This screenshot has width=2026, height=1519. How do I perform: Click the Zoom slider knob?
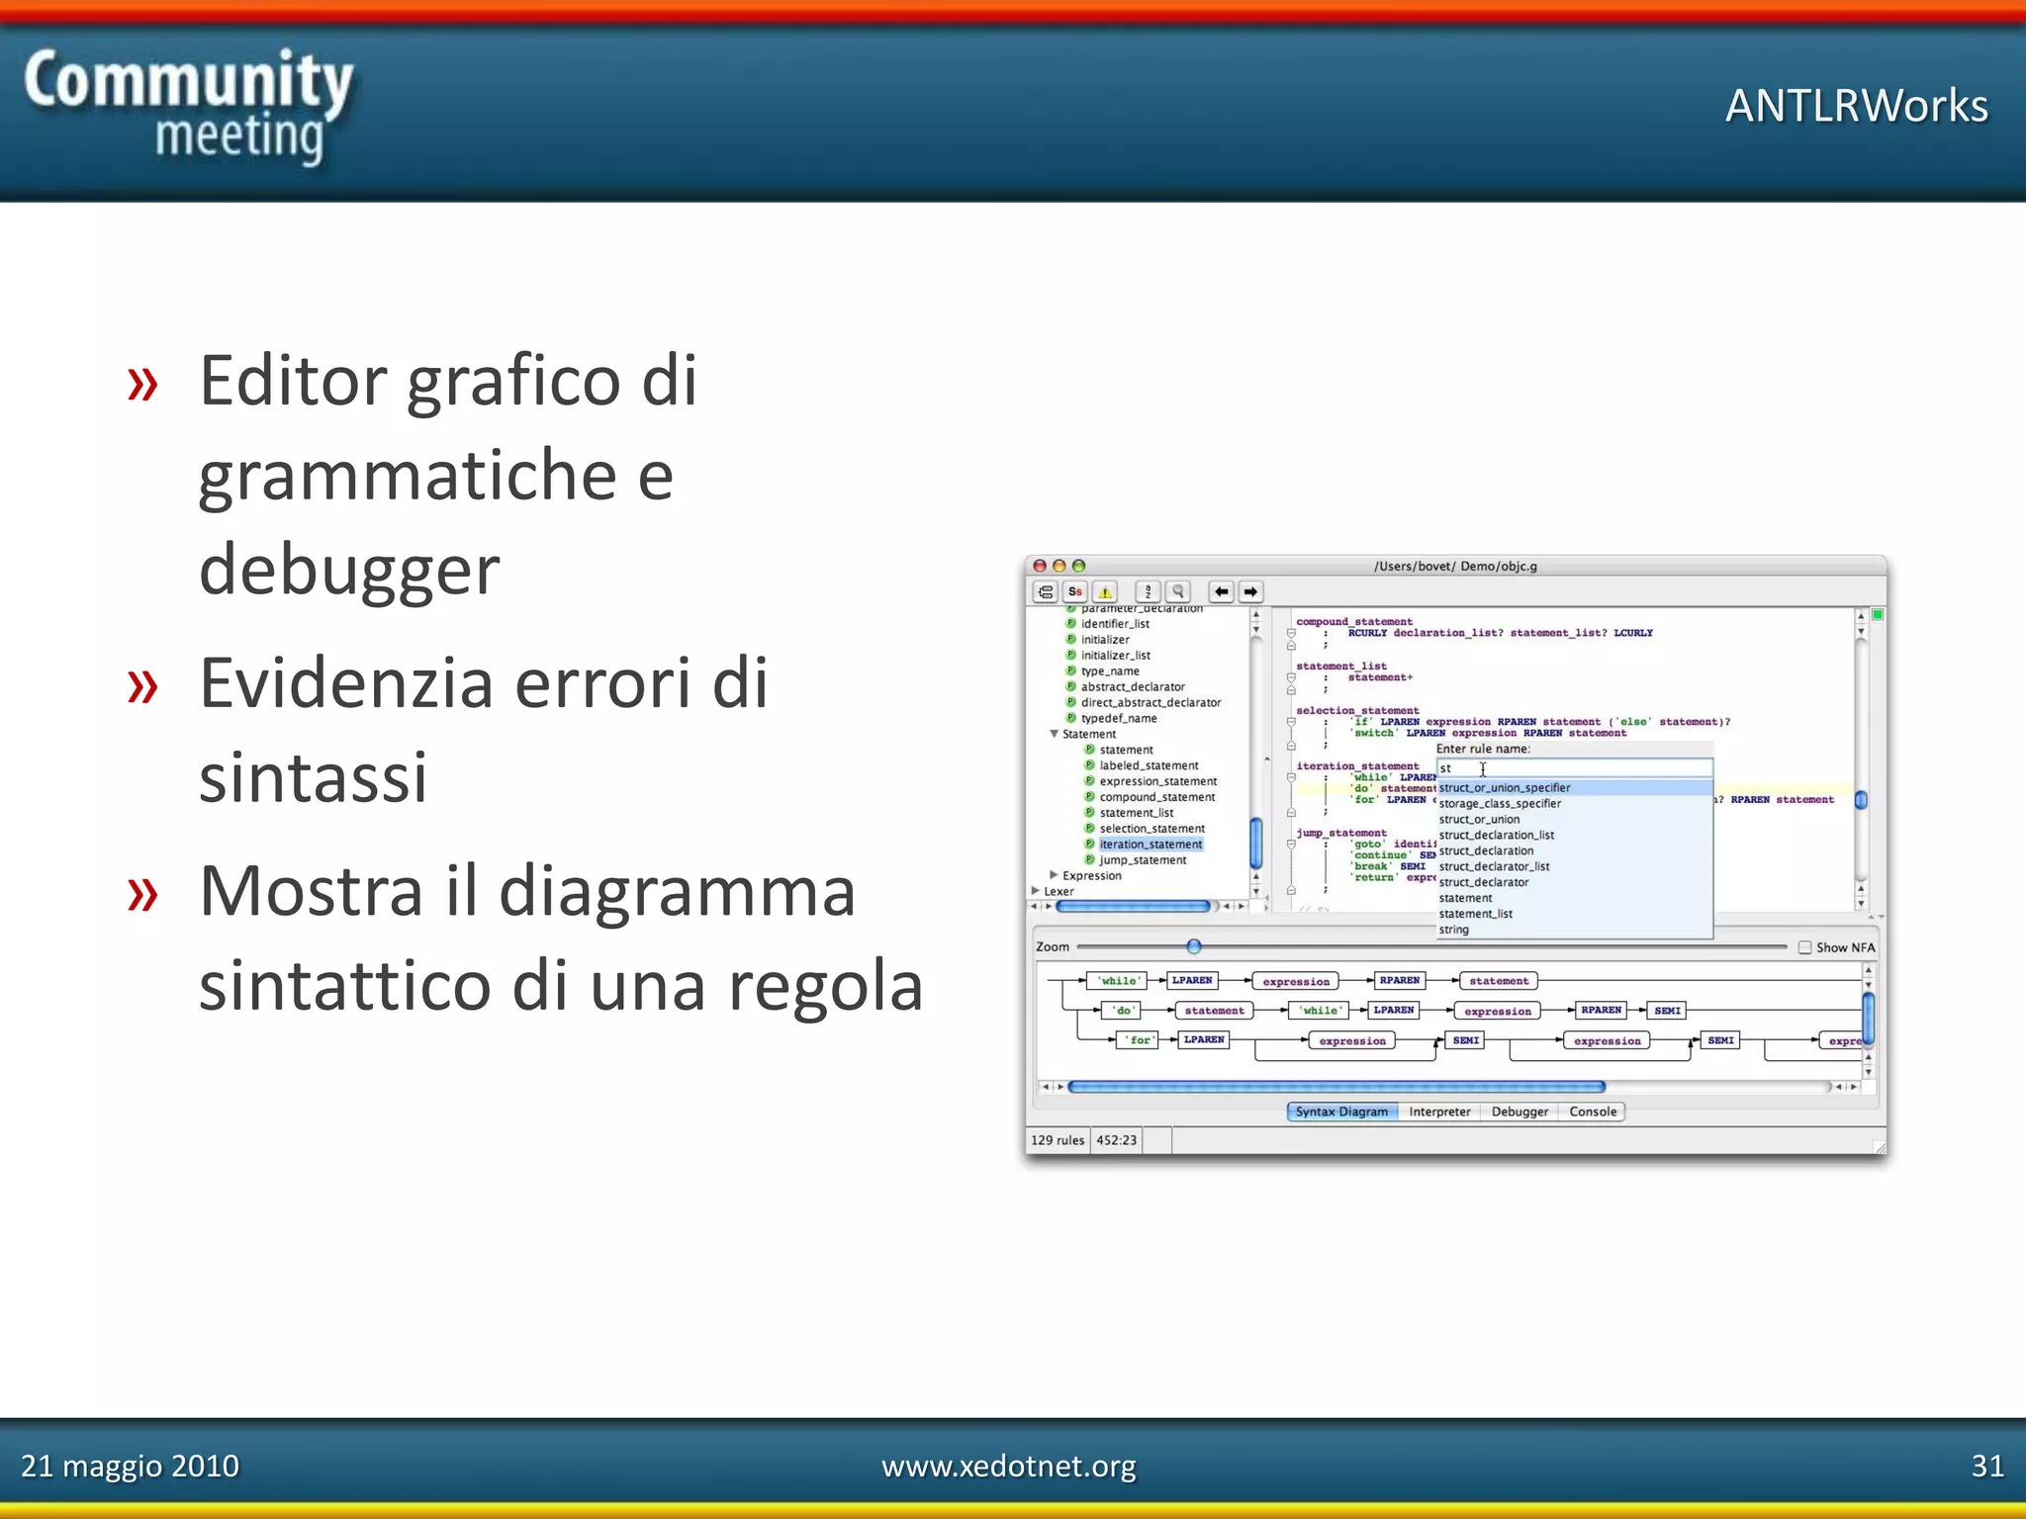1194,946
